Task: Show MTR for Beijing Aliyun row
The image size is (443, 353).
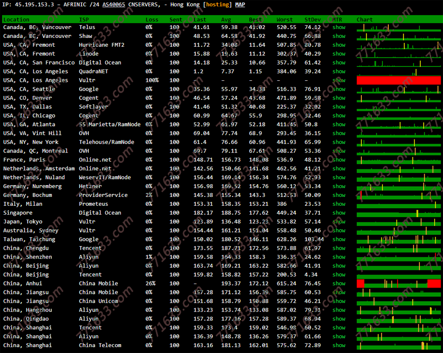Action: coord(339,266)
